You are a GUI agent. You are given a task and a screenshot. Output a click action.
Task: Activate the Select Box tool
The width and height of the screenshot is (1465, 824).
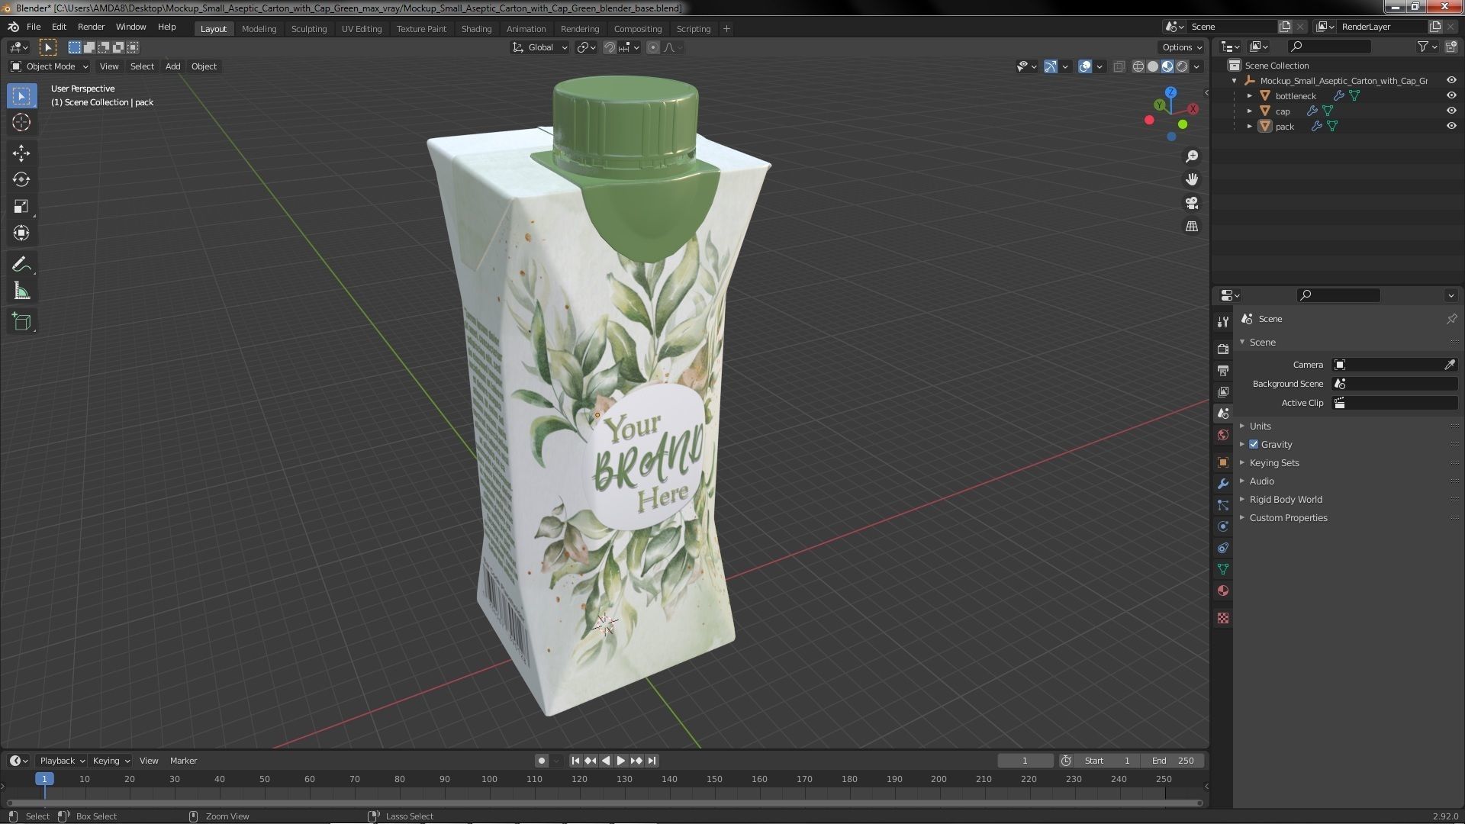point(21,95)
